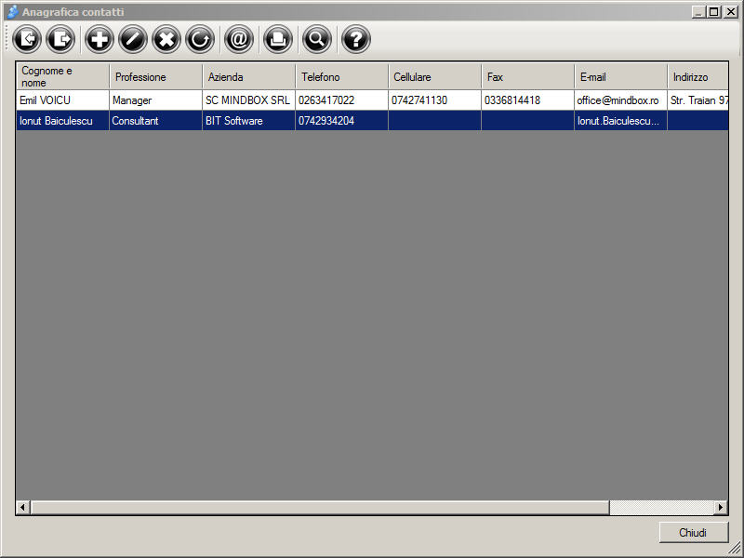Image resolution: width=744 pixels, height=558 pixels.
Task: Click the BIT Software cell
Action: (248, 121)
